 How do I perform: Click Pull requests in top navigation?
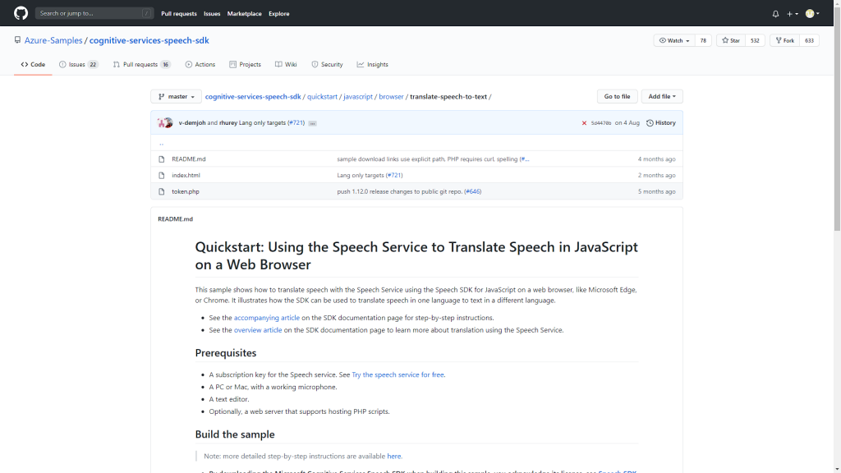coord(178,14)
